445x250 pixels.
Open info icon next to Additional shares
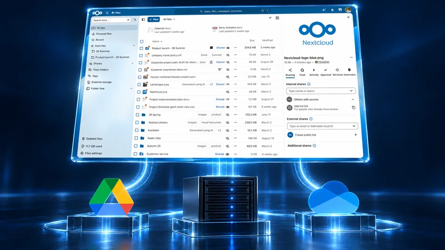click(x=314, y=146)
